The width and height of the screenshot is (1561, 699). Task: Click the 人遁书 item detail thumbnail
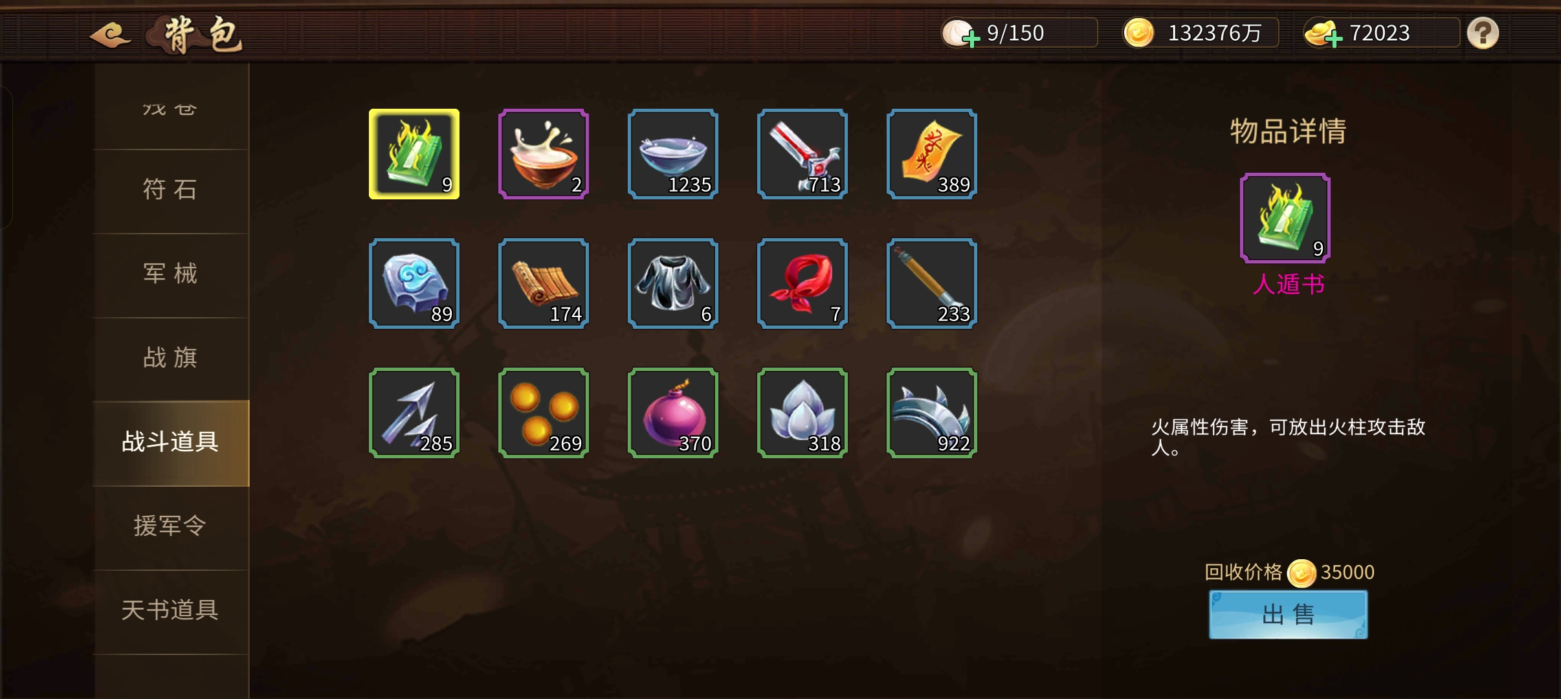pyautogui.click(x=1285, y=218)
